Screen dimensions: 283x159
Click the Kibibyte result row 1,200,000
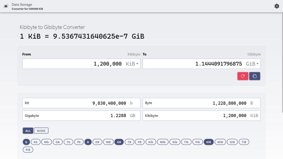pyautogui.click(x=201, y=116)
